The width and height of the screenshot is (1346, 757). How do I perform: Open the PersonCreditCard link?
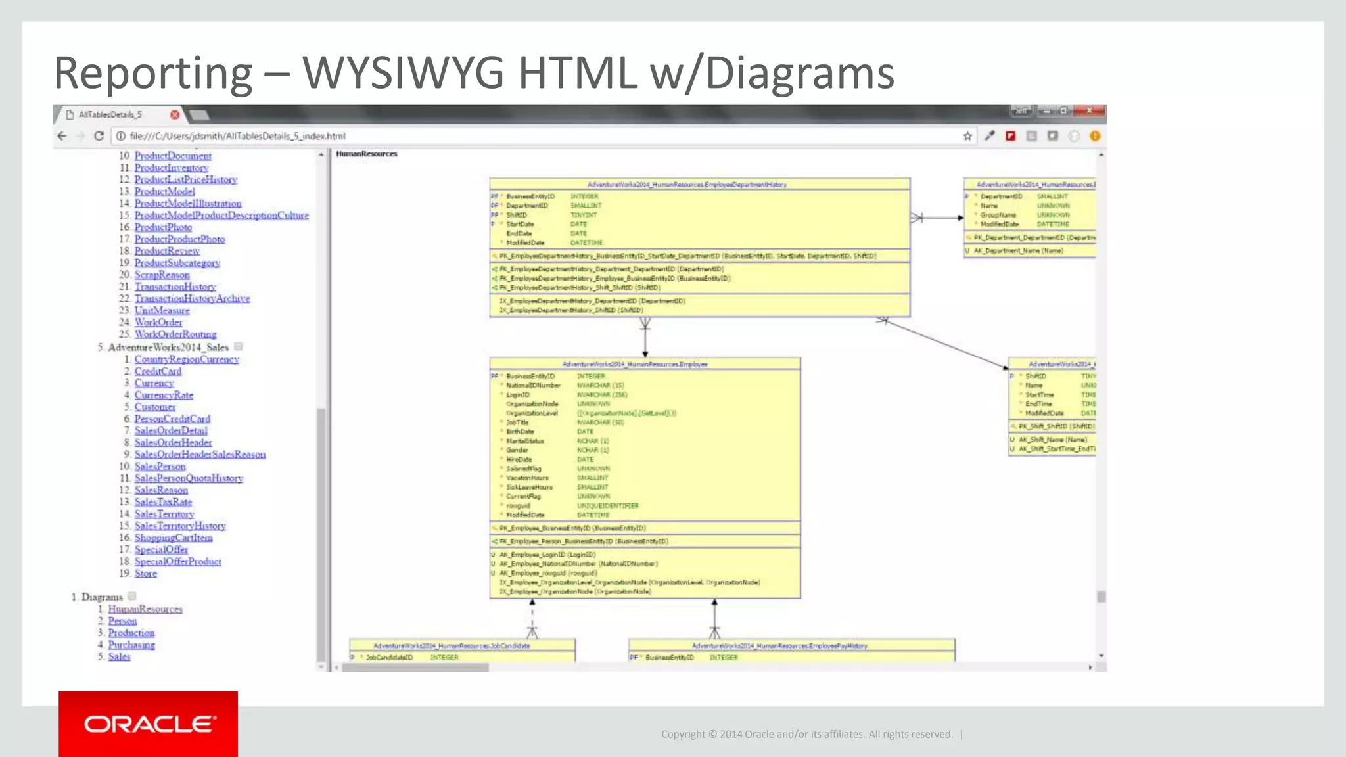pos(172,419)
